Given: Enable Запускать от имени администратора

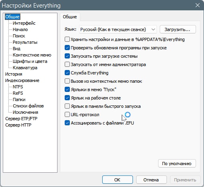Looking at the screenshot, I should (67, 64).
